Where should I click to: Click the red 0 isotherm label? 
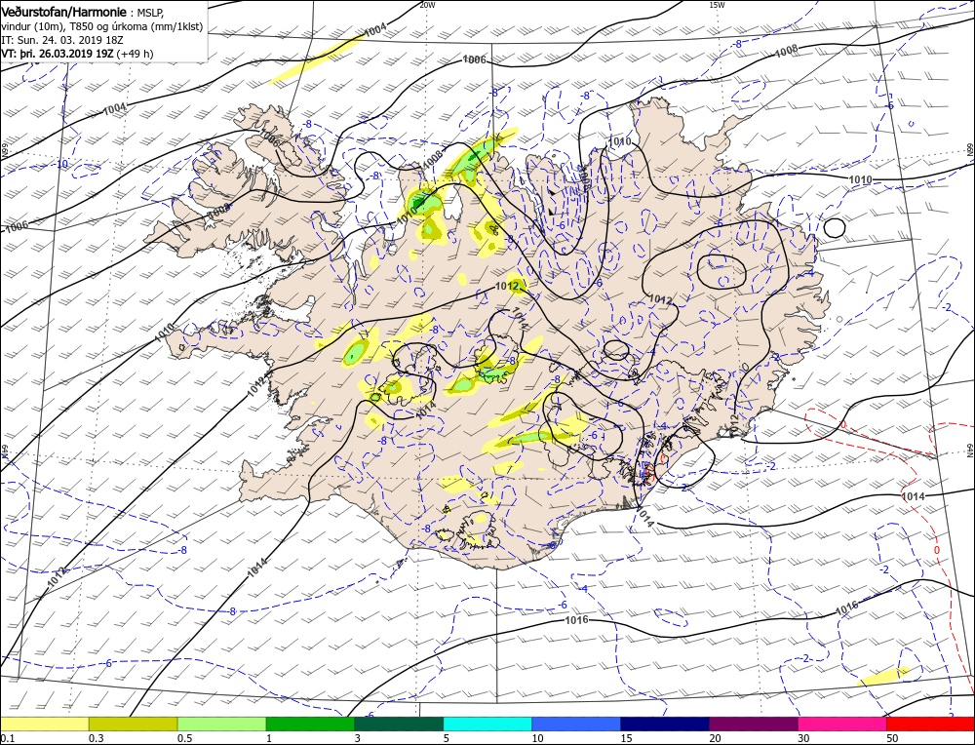coord(937,550)
